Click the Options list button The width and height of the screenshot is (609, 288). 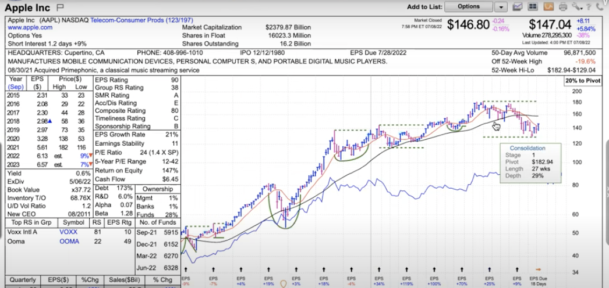click(x=469, y=7)
